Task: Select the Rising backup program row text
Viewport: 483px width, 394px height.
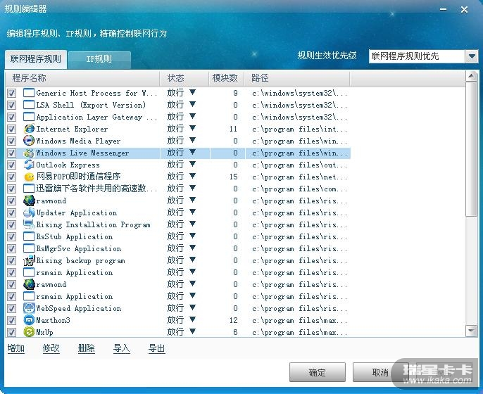Action: 81,261
